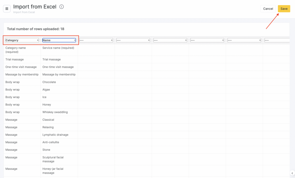Click the Chocolate service name cell

pos(49,82)
